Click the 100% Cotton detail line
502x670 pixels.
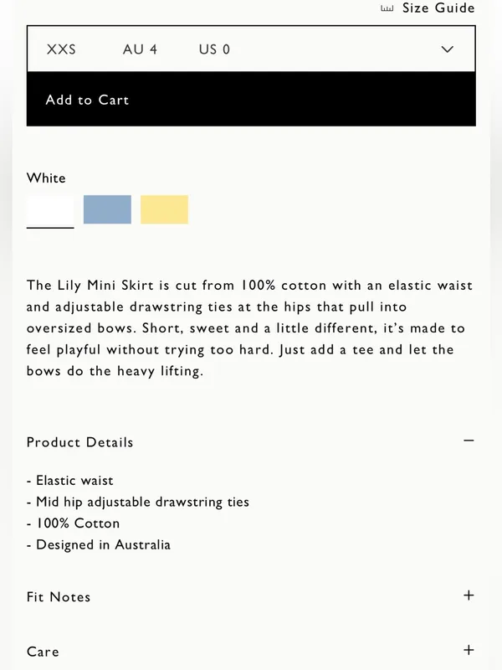pos(73,523)
